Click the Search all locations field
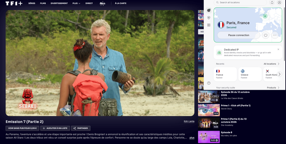 coord(240,3)
